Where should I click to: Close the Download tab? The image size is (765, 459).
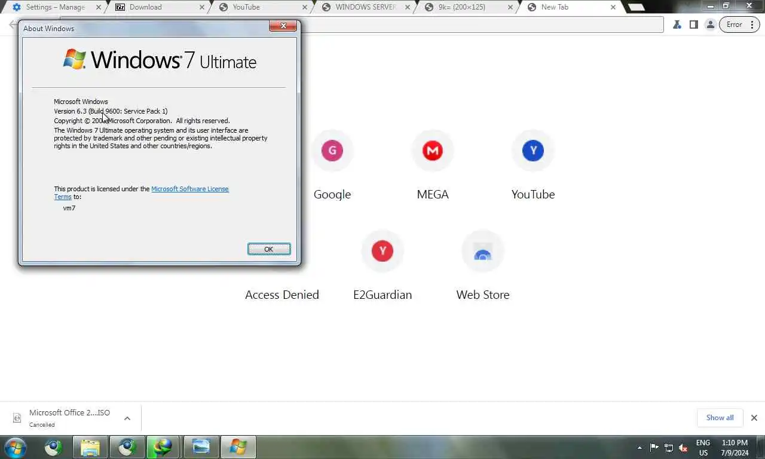click(x=202, y=7)
